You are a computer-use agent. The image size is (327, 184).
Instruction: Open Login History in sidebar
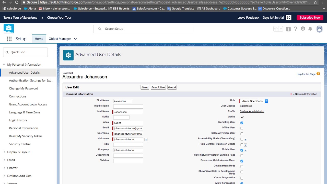pos(18,120)
